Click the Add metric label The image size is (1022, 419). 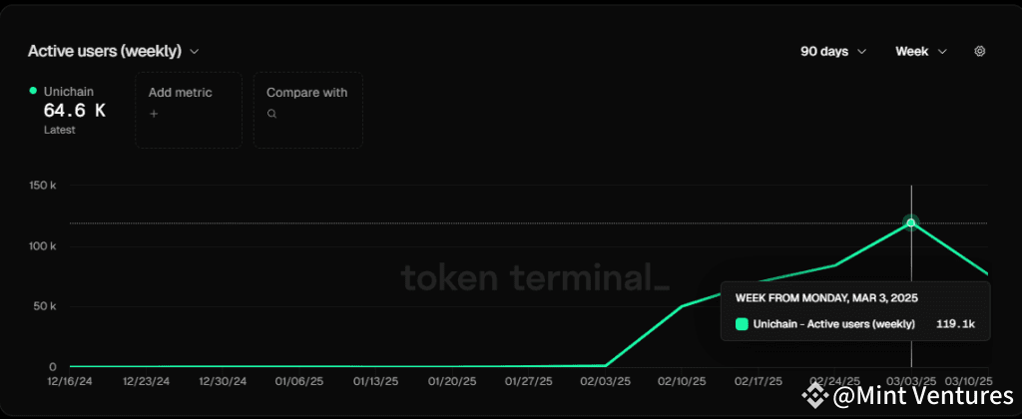pyautogui.click(x=181, y=92)
